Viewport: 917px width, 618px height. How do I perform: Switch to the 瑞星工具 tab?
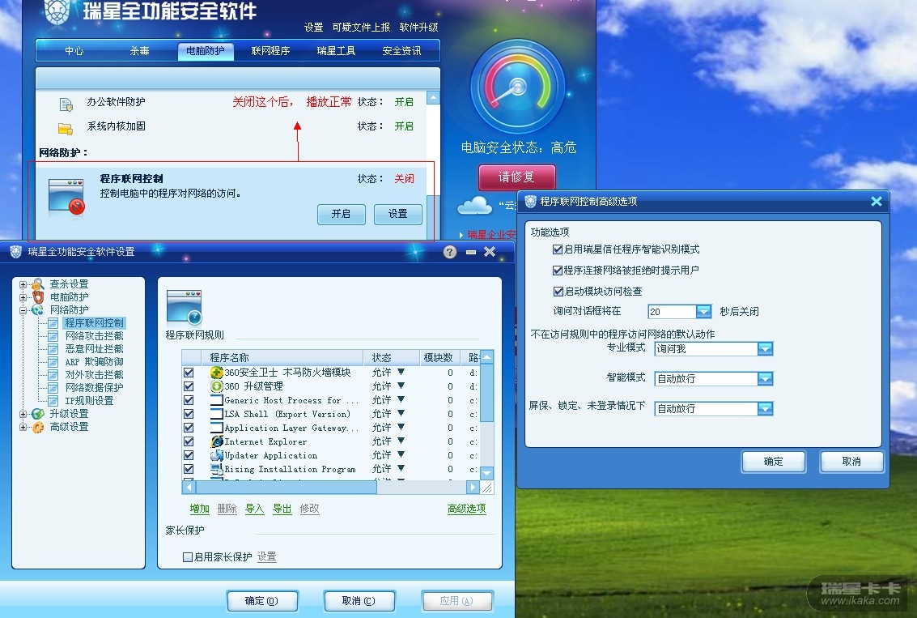(x=336, y=51)
